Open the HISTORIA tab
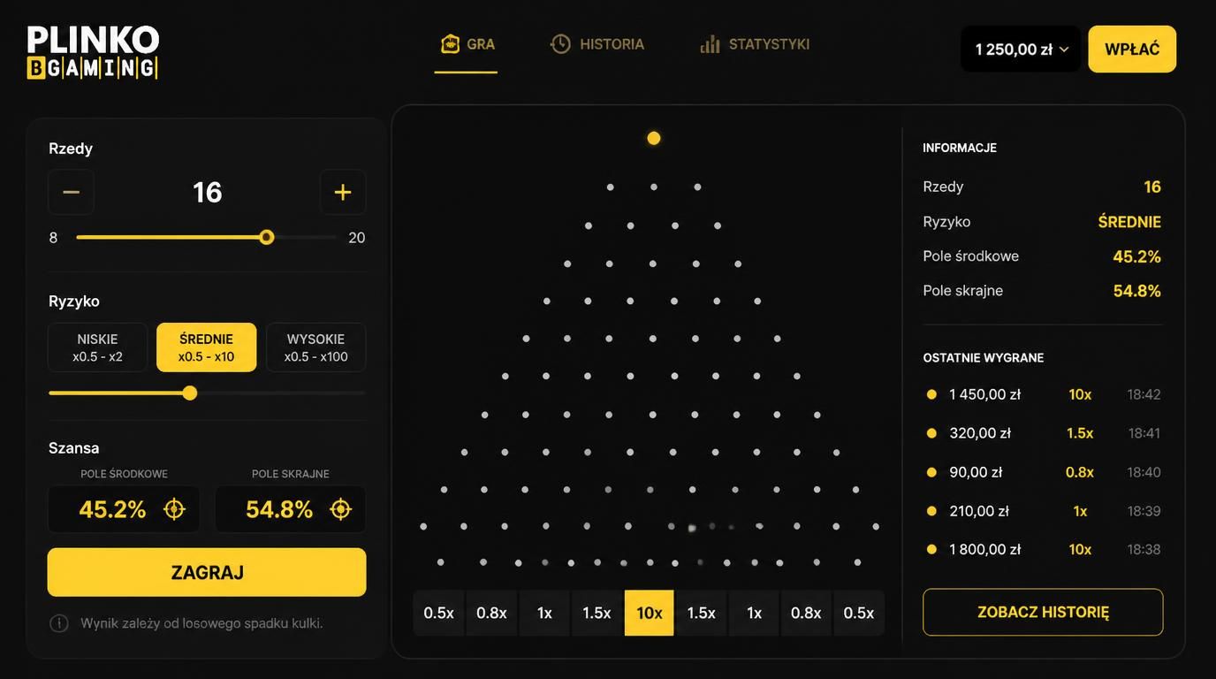1216x679 pixels. [x=597, y=44]
